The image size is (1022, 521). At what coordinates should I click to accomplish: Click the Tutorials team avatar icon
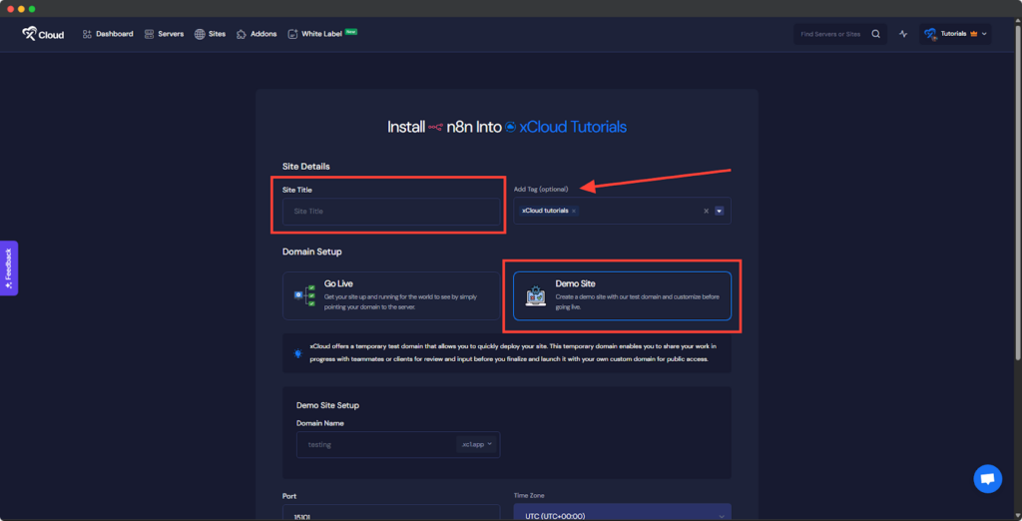pos(930,34)
